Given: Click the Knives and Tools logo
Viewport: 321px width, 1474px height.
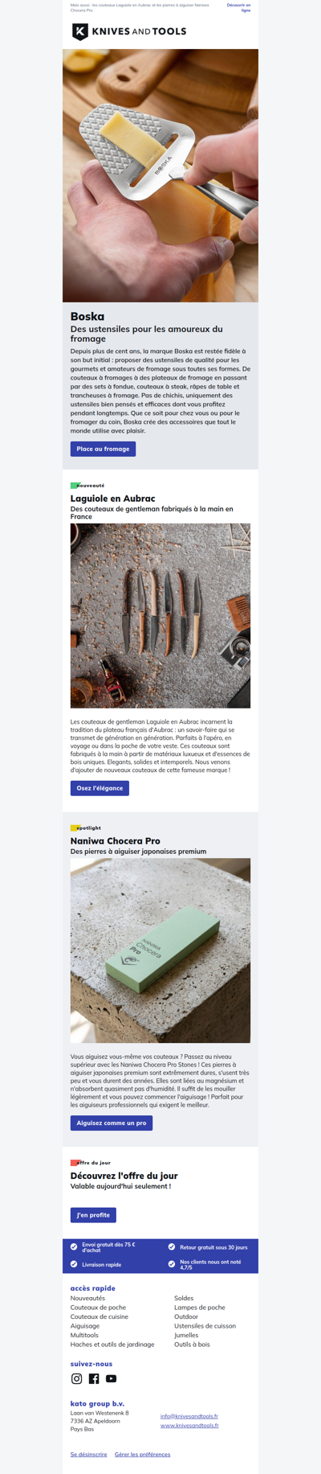Looking at the screenshot, I should tap(129, 31).
